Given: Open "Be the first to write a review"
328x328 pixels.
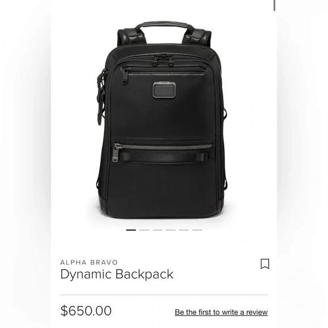Looking at the screenshot, I should [221, 312].
